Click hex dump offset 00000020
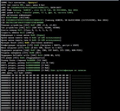120x111 pixels. (6, 80)
